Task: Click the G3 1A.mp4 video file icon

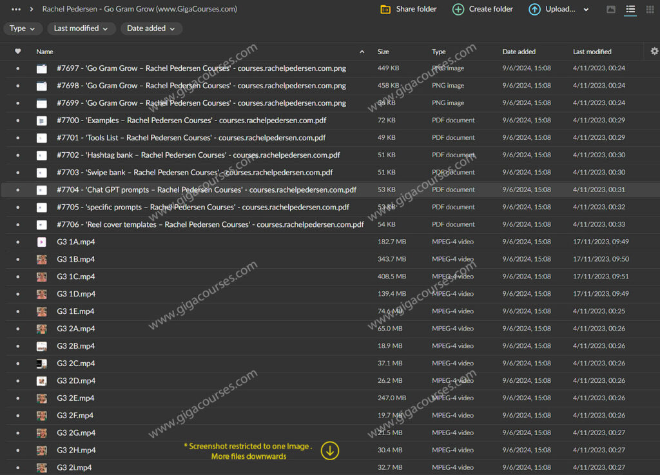Action: click(x=41, y=242)
